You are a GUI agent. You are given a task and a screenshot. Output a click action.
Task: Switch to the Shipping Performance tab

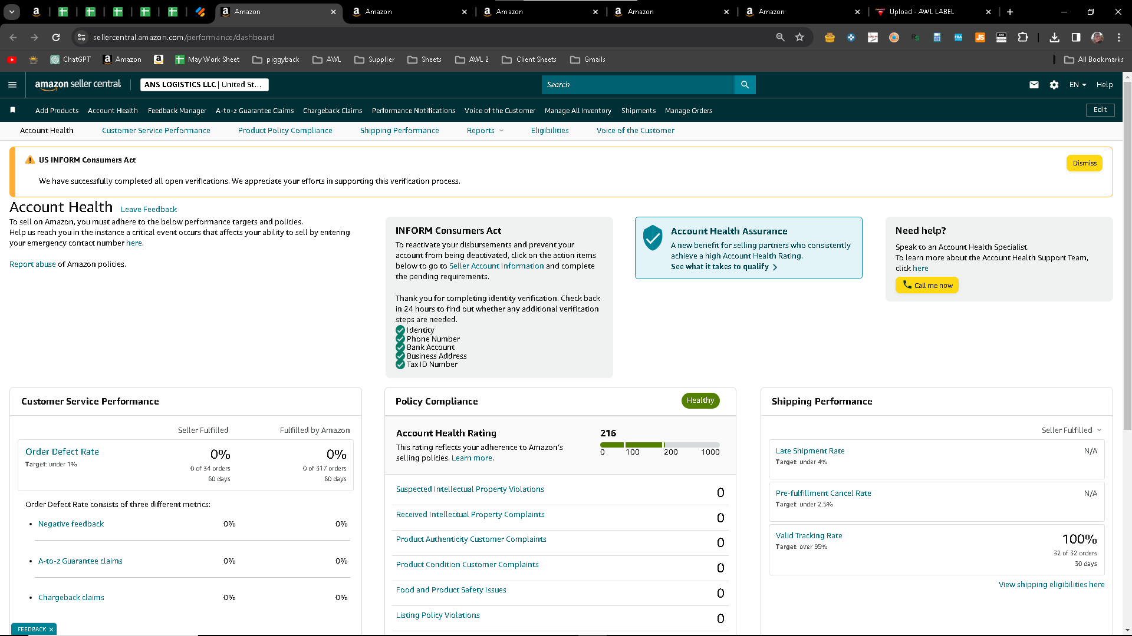399,131
